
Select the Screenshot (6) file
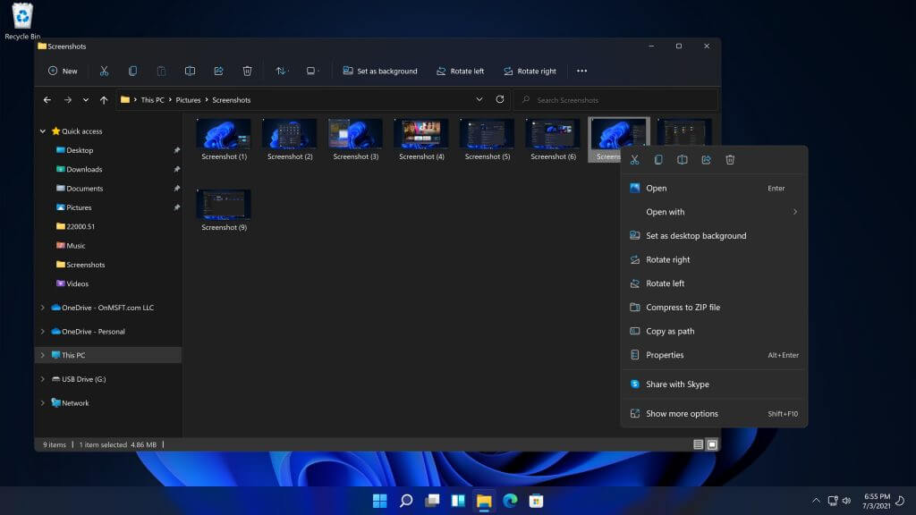[553, 139]
